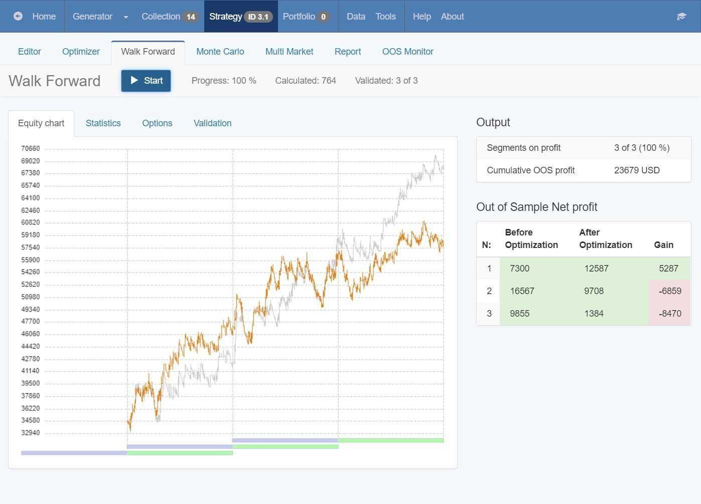The image size is (701, 504).
Task: Switch to the Monte Carlo tab
Action: coord(220,52)
